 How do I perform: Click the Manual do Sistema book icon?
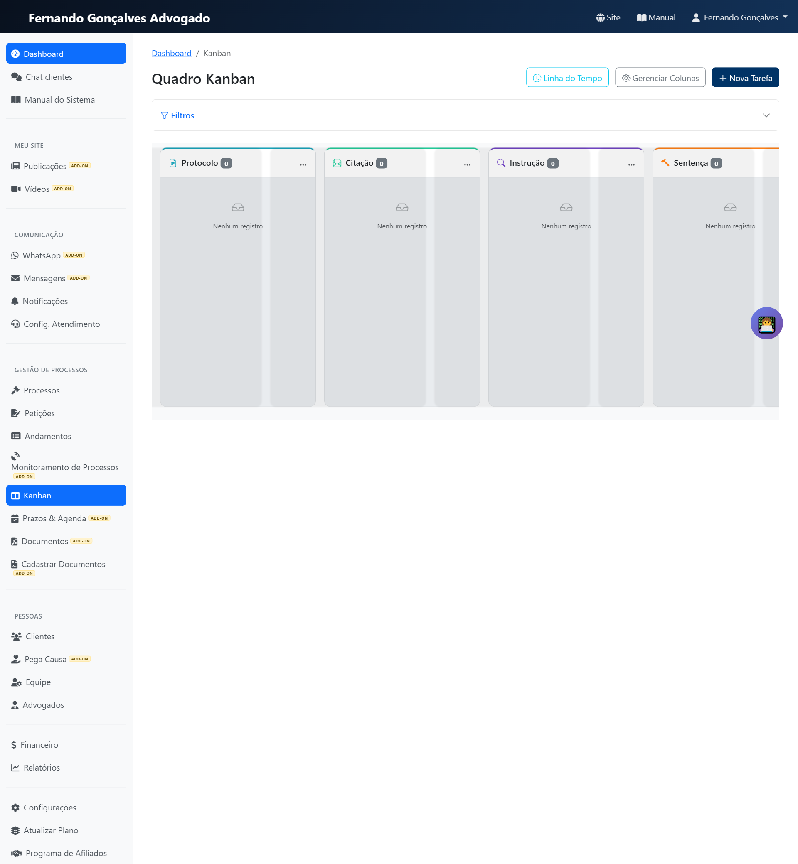tap(16, 99)
